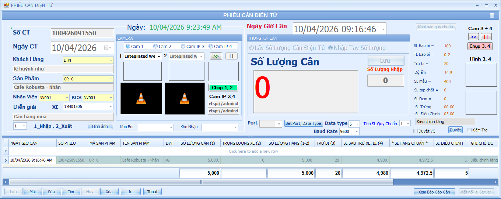Viewport: 501px width, 199px height.
Task: Pause the Cam 3+4 feed
Action: coord(486,37)
